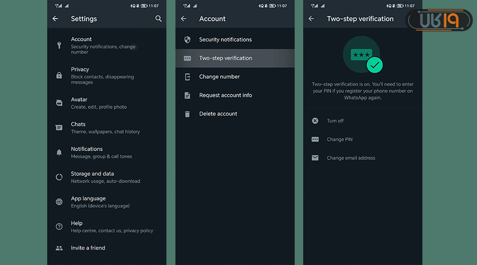
Task: Tap Invite a friend
Action: 88,248
